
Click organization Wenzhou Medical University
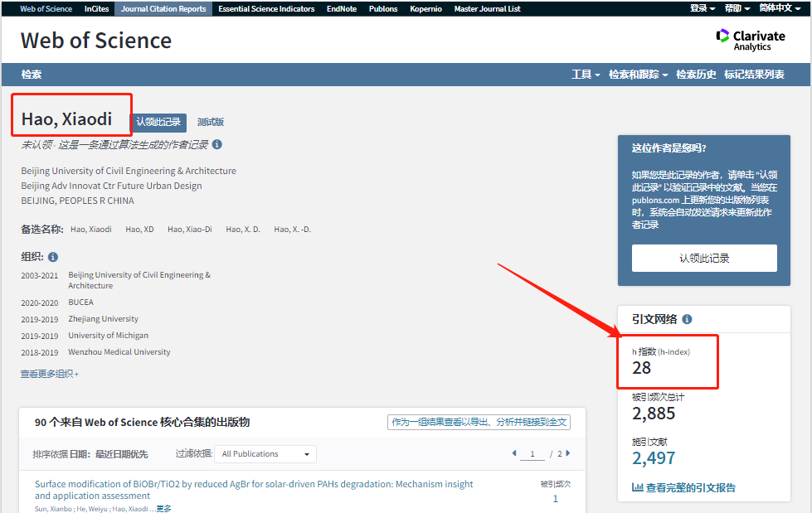[119, 352]
